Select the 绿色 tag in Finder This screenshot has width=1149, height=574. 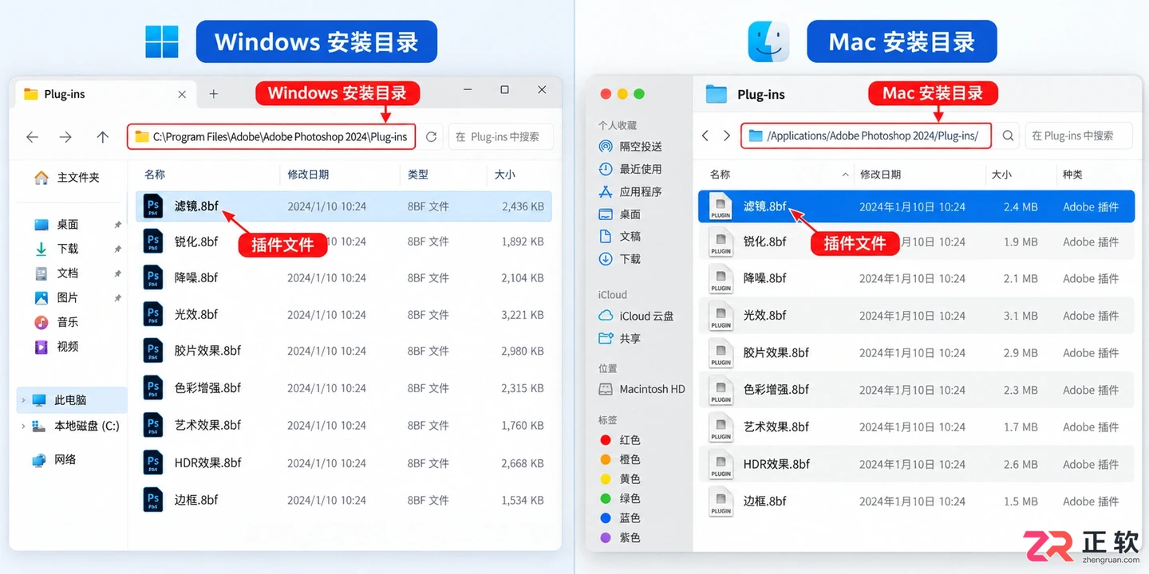coord(620,498)
